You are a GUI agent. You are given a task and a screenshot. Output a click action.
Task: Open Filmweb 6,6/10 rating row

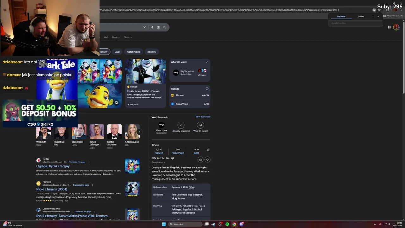click(190, 95)
